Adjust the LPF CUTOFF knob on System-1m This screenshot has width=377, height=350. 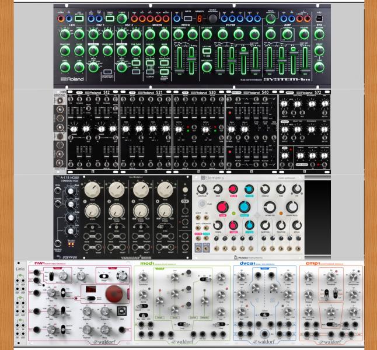[x=207, y=34]
